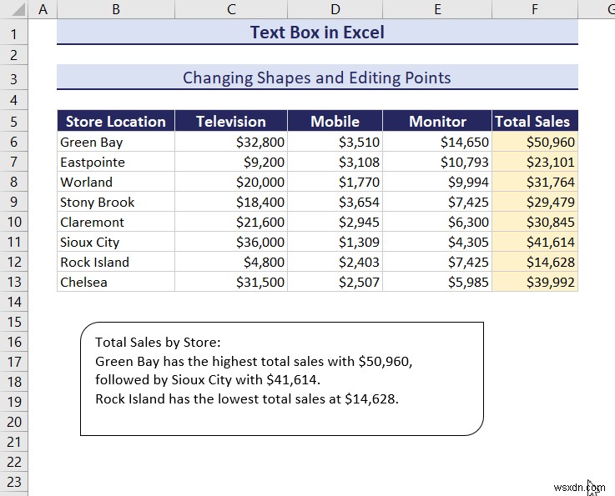Image resolution: width=615 pixels, height=496 pixels.
Task: Click Chelsea total sales $39,992
Action: point(535,282)
